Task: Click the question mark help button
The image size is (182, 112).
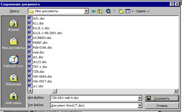Action: [x=172, y=4]
